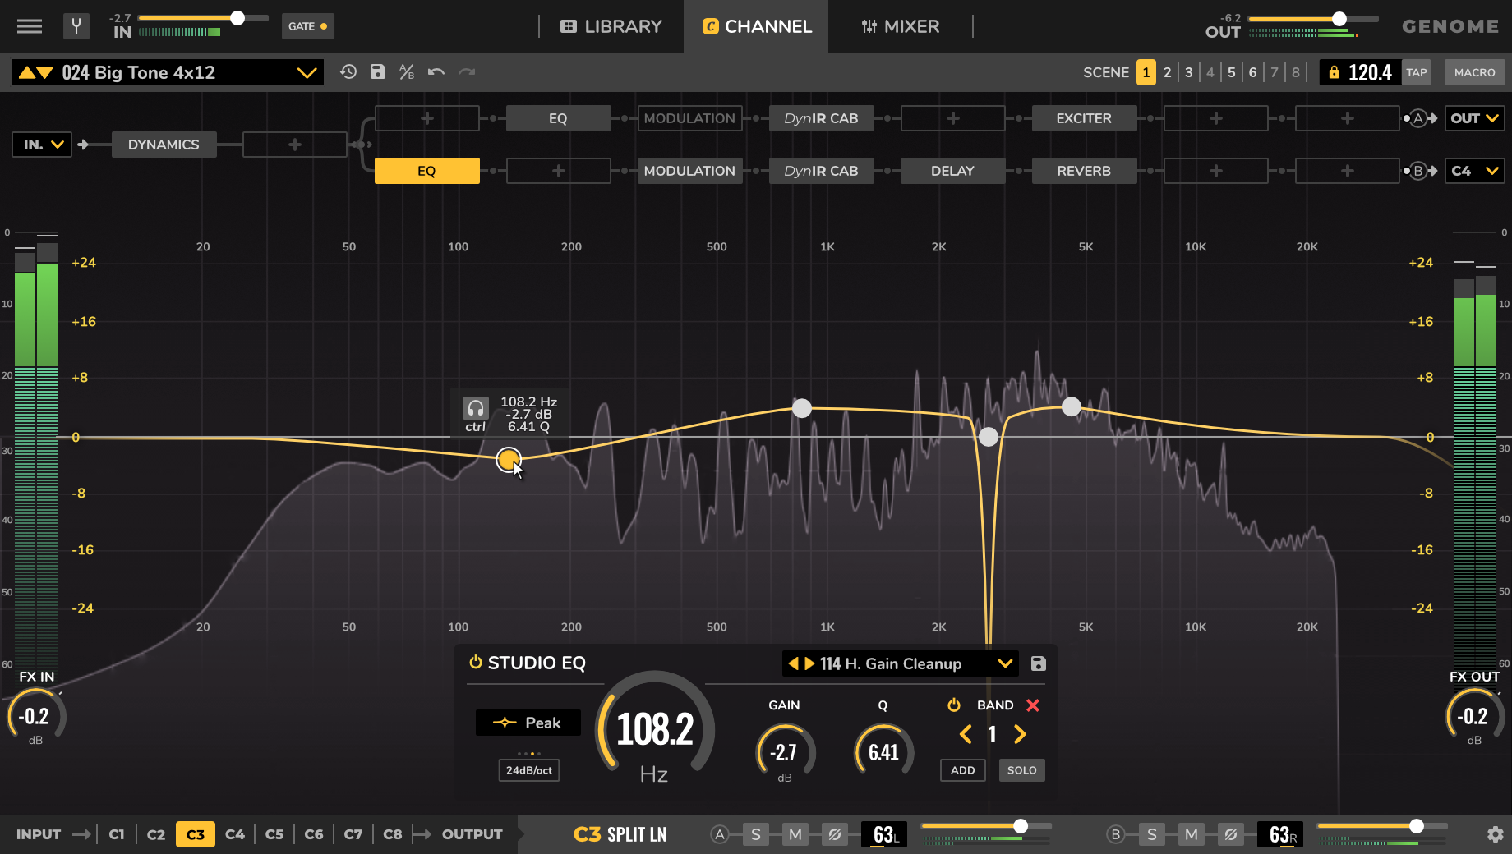Redo the last change
The image size is (1512, 854).
[x=468, y=72]
